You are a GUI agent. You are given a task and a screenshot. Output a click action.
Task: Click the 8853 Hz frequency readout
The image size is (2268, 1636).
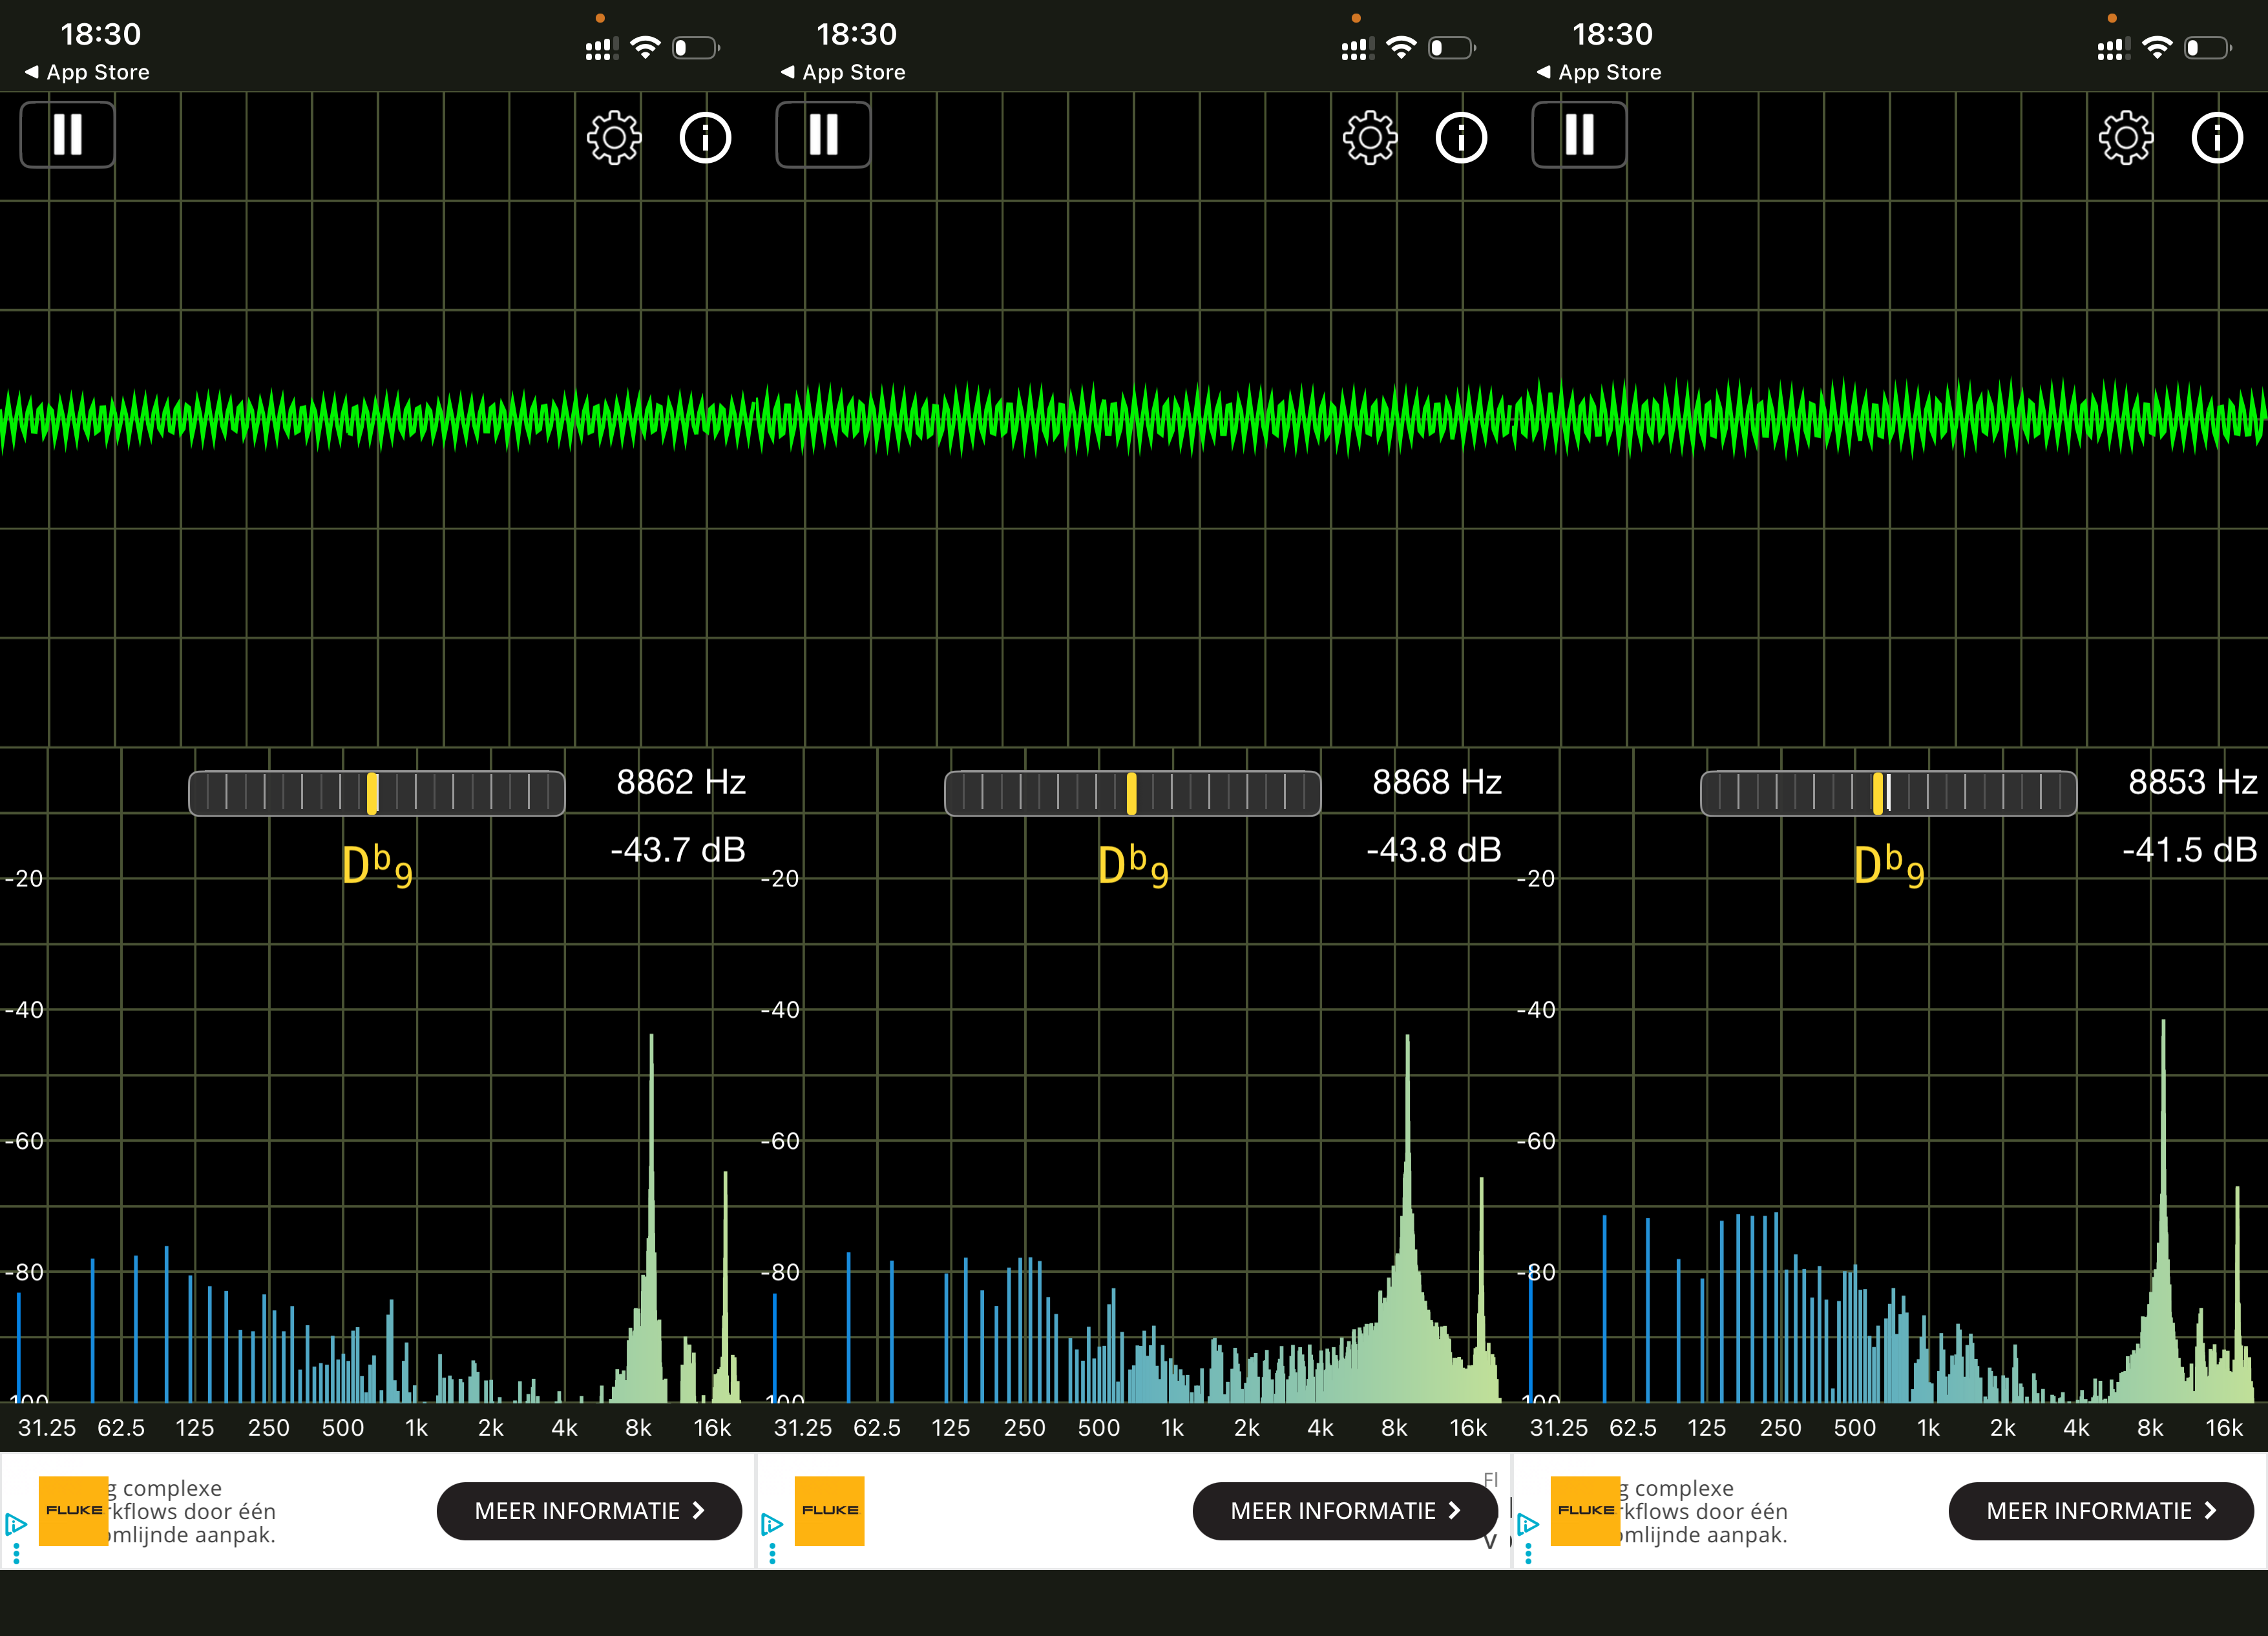pos(2193,782)
